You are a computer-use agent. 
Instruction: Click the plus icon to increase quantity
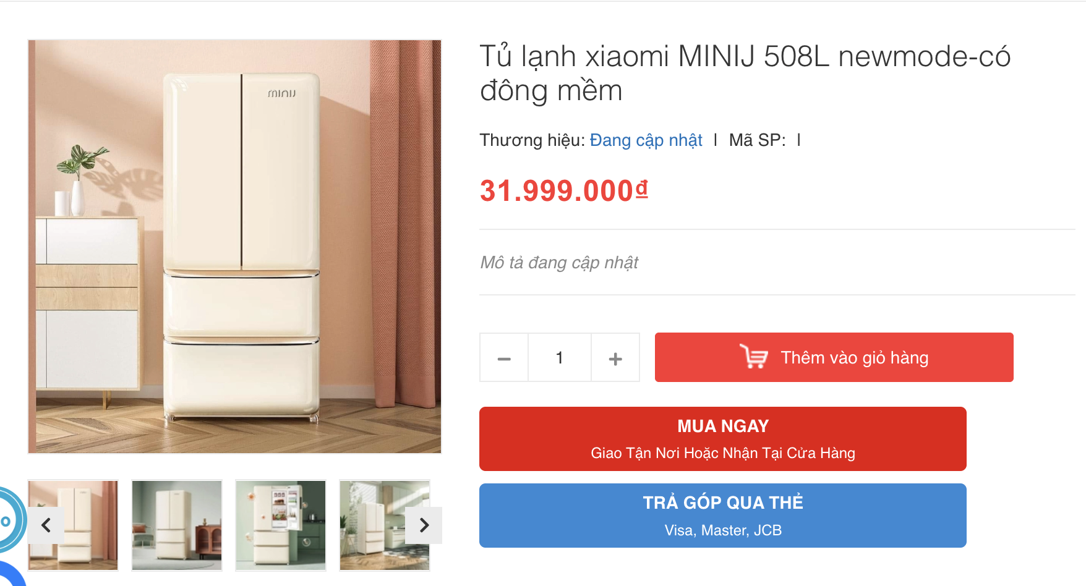click(x=615, y=357)
